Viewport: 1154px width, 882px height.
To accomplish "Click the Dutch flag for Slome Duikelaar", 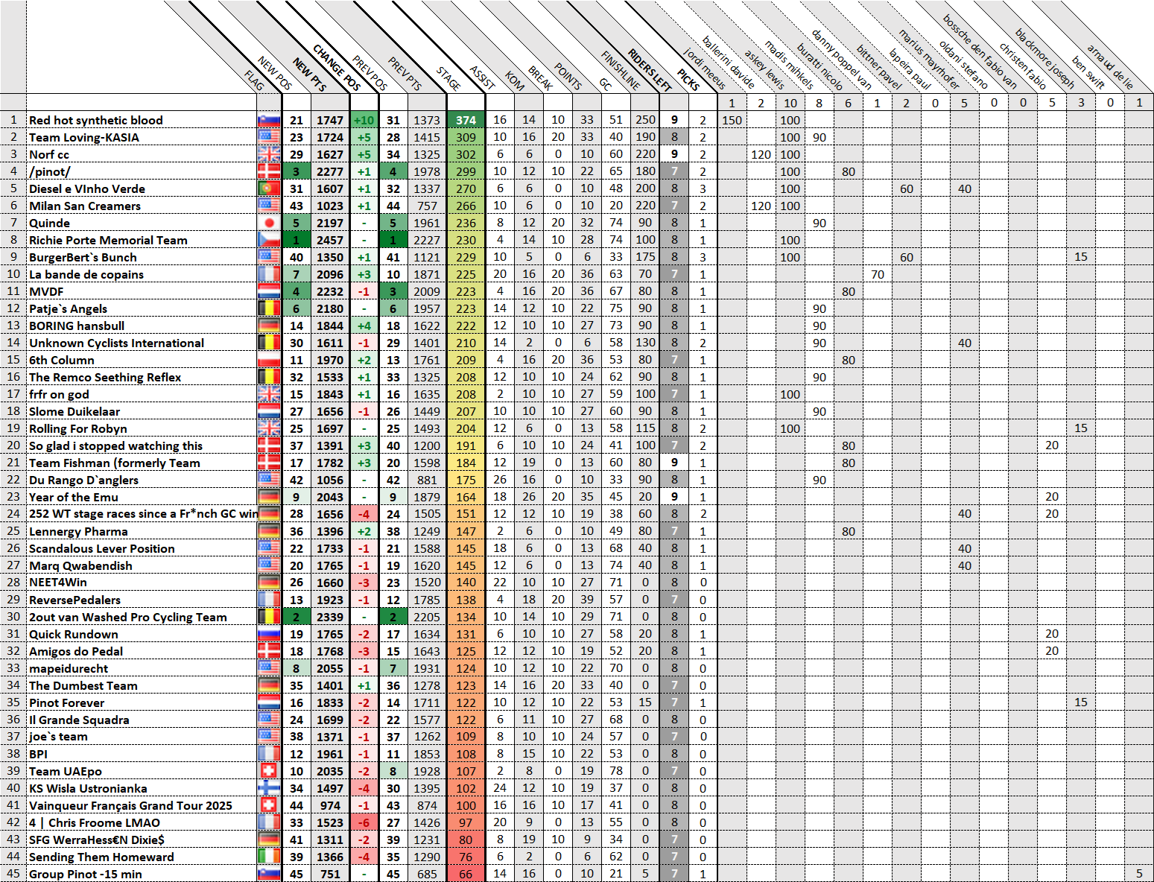I will (269, 411).
